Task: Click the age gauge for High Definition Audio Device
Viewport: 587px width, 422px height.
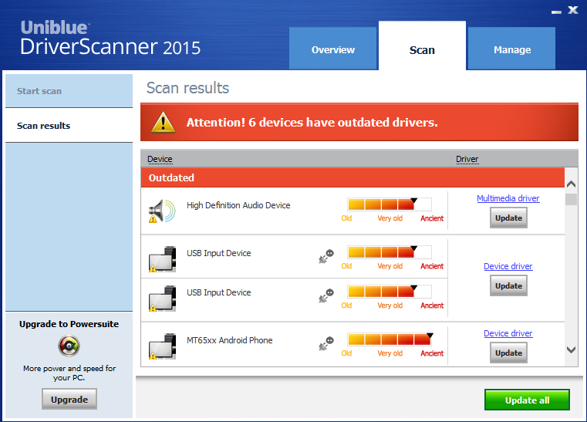Action: click(390, 204)
